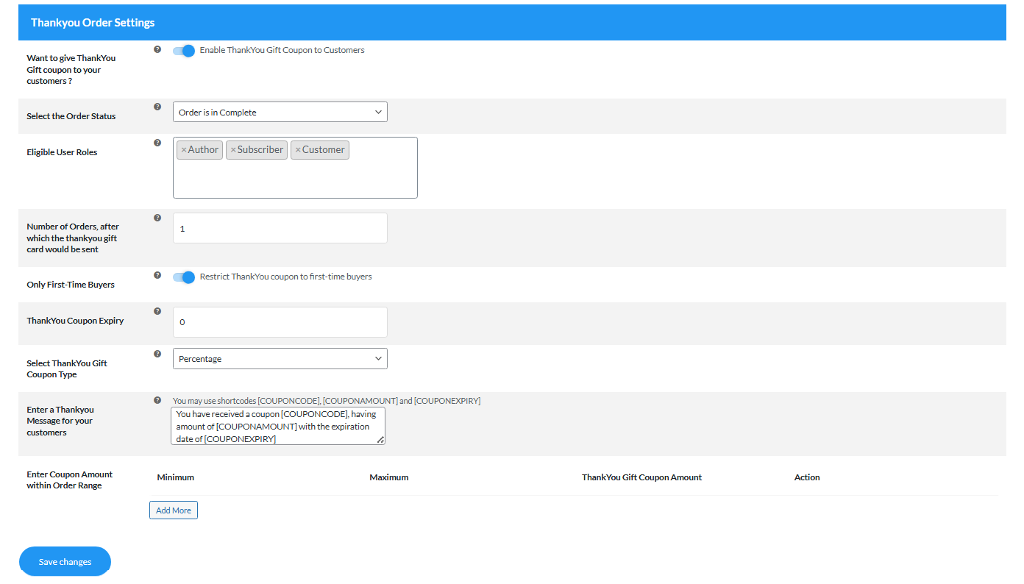Click help icon for Number of Orders setting
The image size is (1024, 584).
(157, 218)
